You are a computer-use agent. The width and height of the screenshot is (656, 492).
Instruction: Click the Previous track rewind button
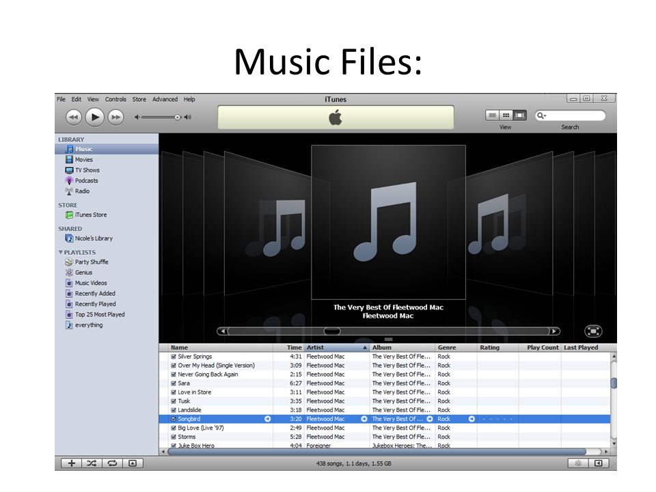[74, 117]
